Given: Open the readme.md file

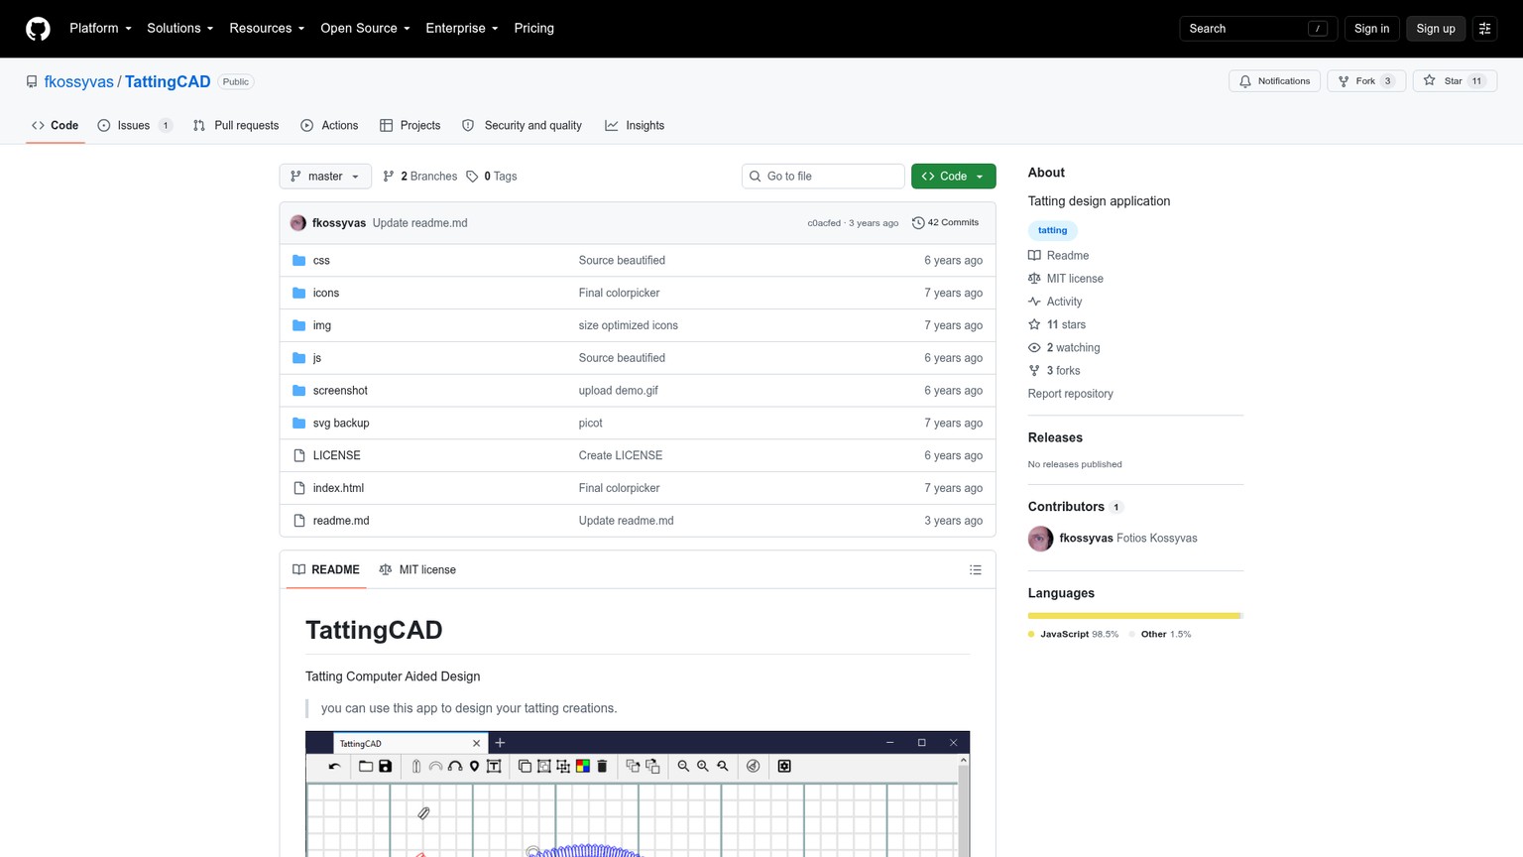Looking at the screenshot, I should point(341,521).
